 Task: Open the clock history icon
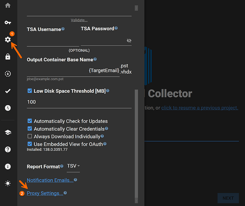pos(8,108)
